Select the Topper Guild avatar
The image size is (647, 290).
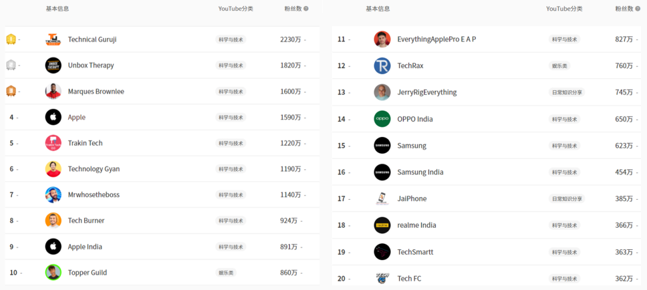pos(53,272)
